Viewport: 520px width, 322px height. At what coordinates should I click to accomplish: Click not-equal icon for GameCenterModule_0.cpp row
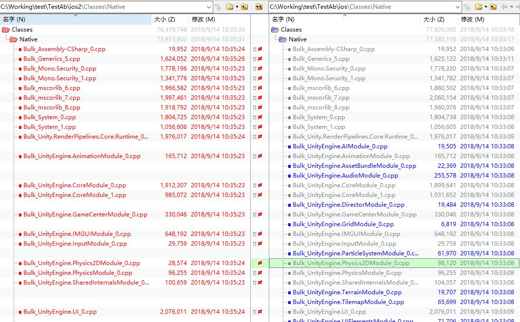260,215
